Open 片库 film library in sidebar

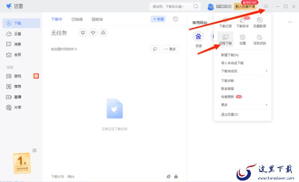pyautogui.click(x=21, y=107)
